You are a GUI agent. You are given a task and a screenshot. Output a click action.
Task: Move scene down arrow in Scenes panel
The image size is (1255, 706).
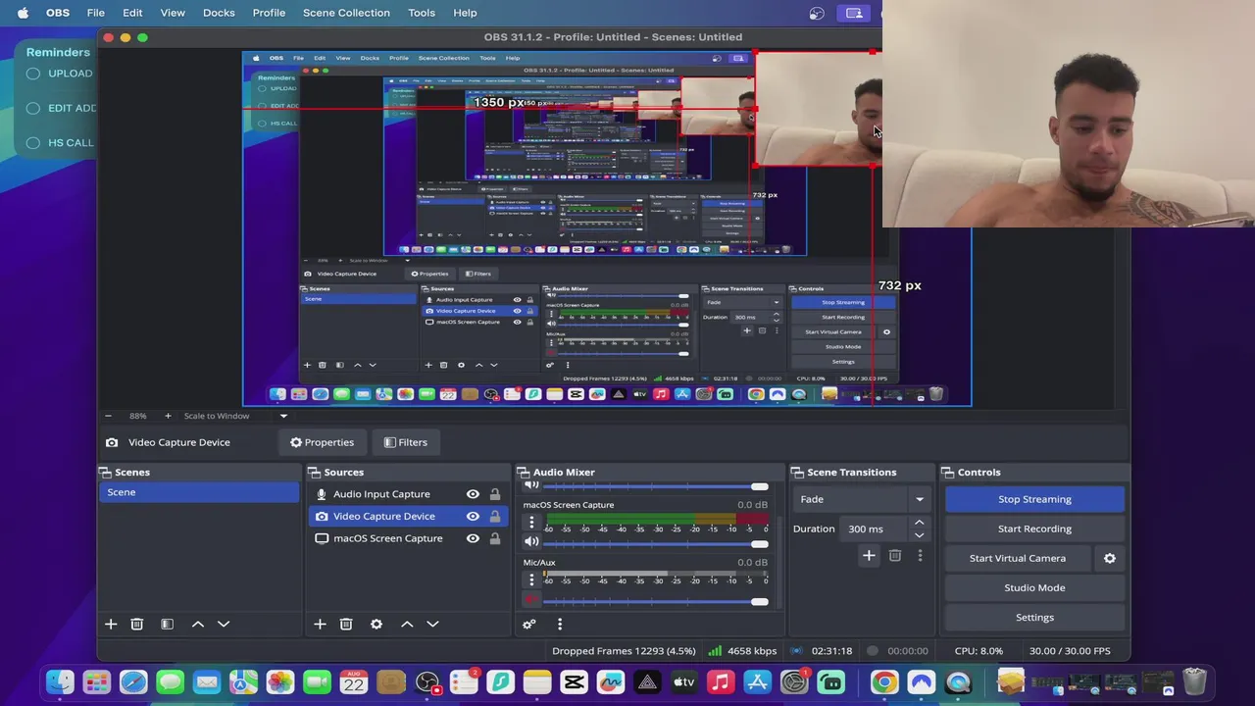point(224,624)
